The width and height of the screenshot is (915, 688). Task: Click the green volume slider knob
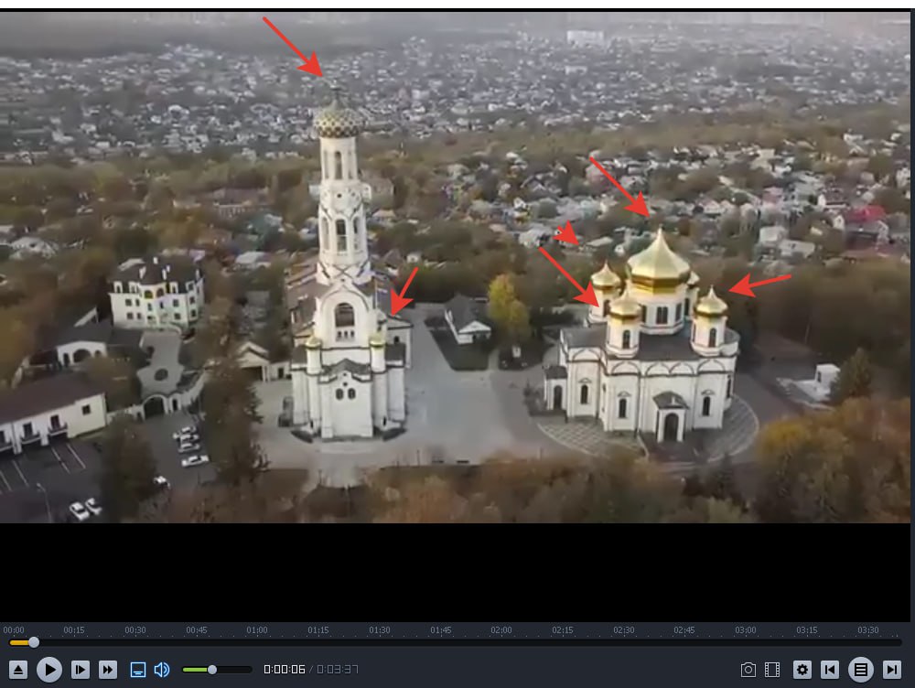point(212,670)
